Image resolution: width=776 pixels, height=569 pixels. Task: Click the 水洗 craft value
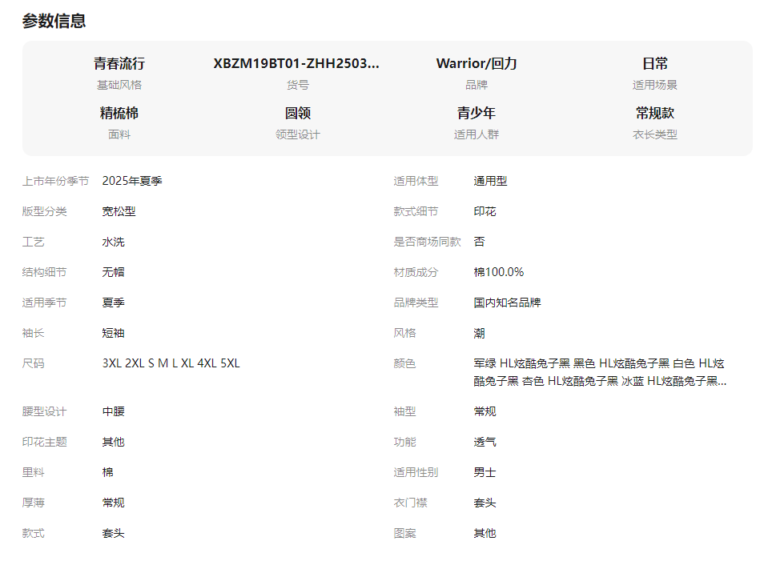click(113, 242)
